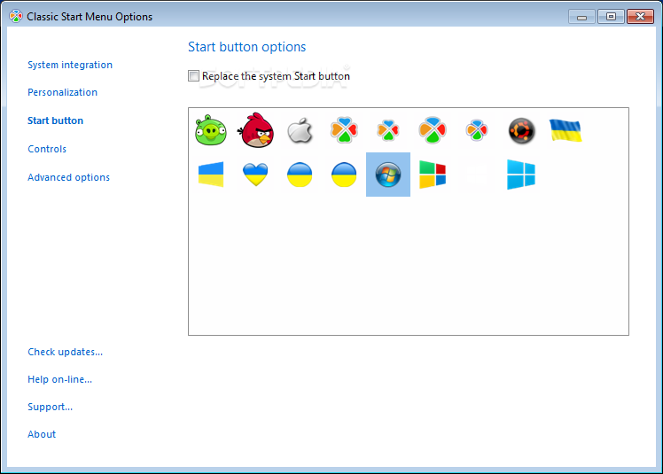Go to the Personalization section
This screenshot has width=663, height=474.
coord(62,92)
